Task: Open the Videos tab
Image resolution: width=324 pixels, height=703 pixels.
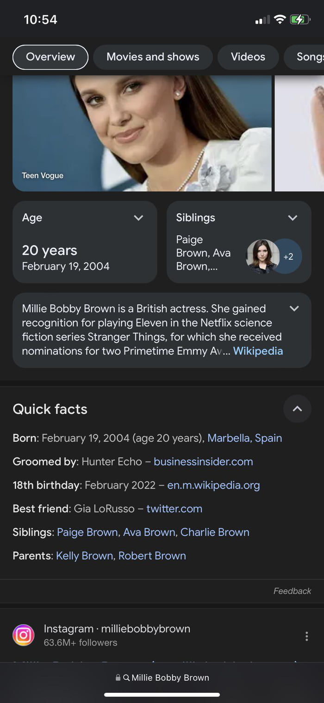Action: (x=248, y=57)
